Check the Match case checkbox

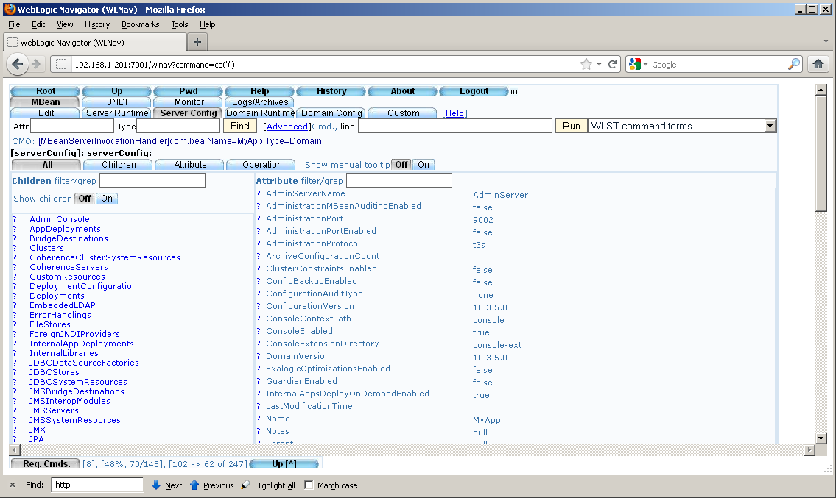(307, 485)
